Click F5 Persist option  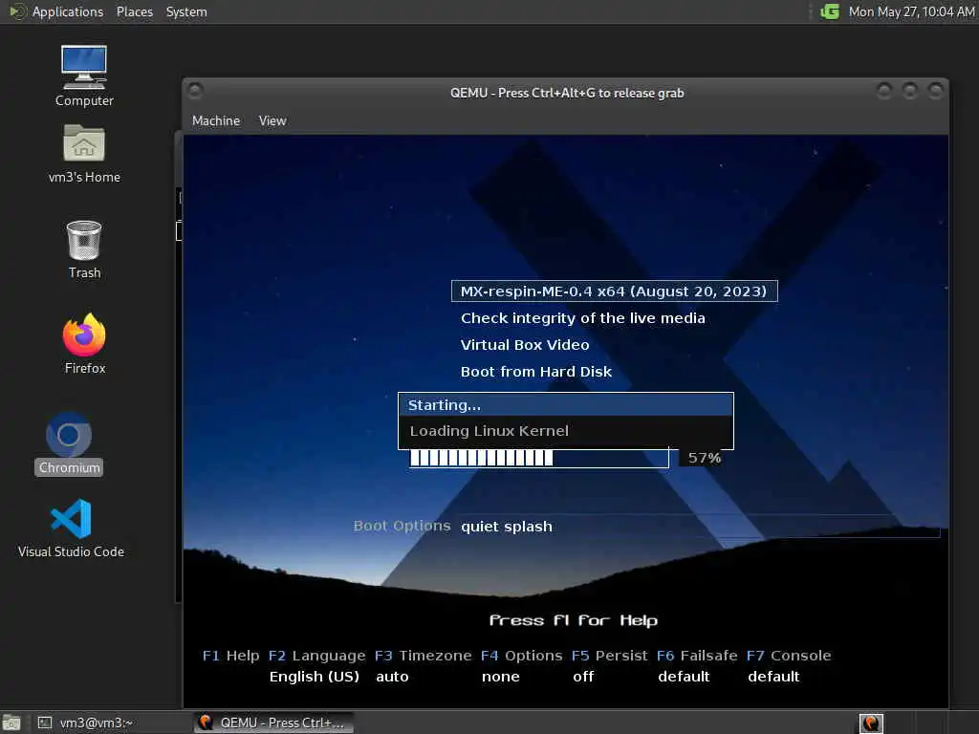pyautogui.click(x=609, y=656)
